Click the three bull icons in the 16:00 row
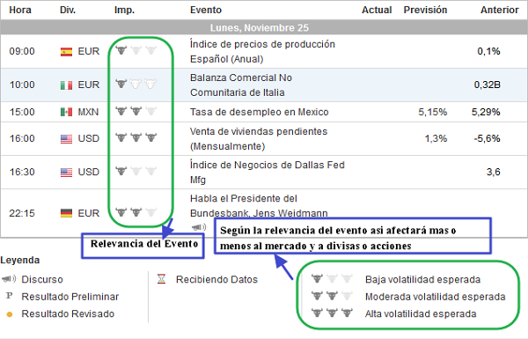This screenshot has height=339, width=528. tap(136, 137)
